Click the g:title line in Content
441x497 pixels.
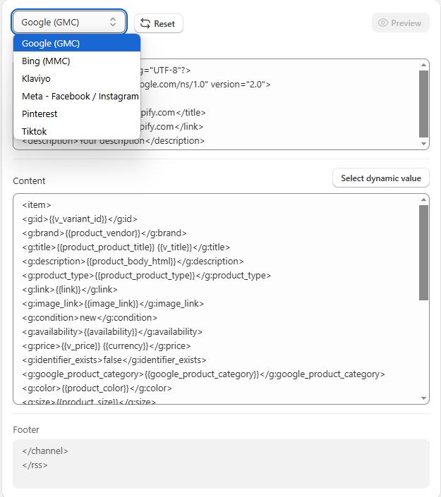pos(126,247)
